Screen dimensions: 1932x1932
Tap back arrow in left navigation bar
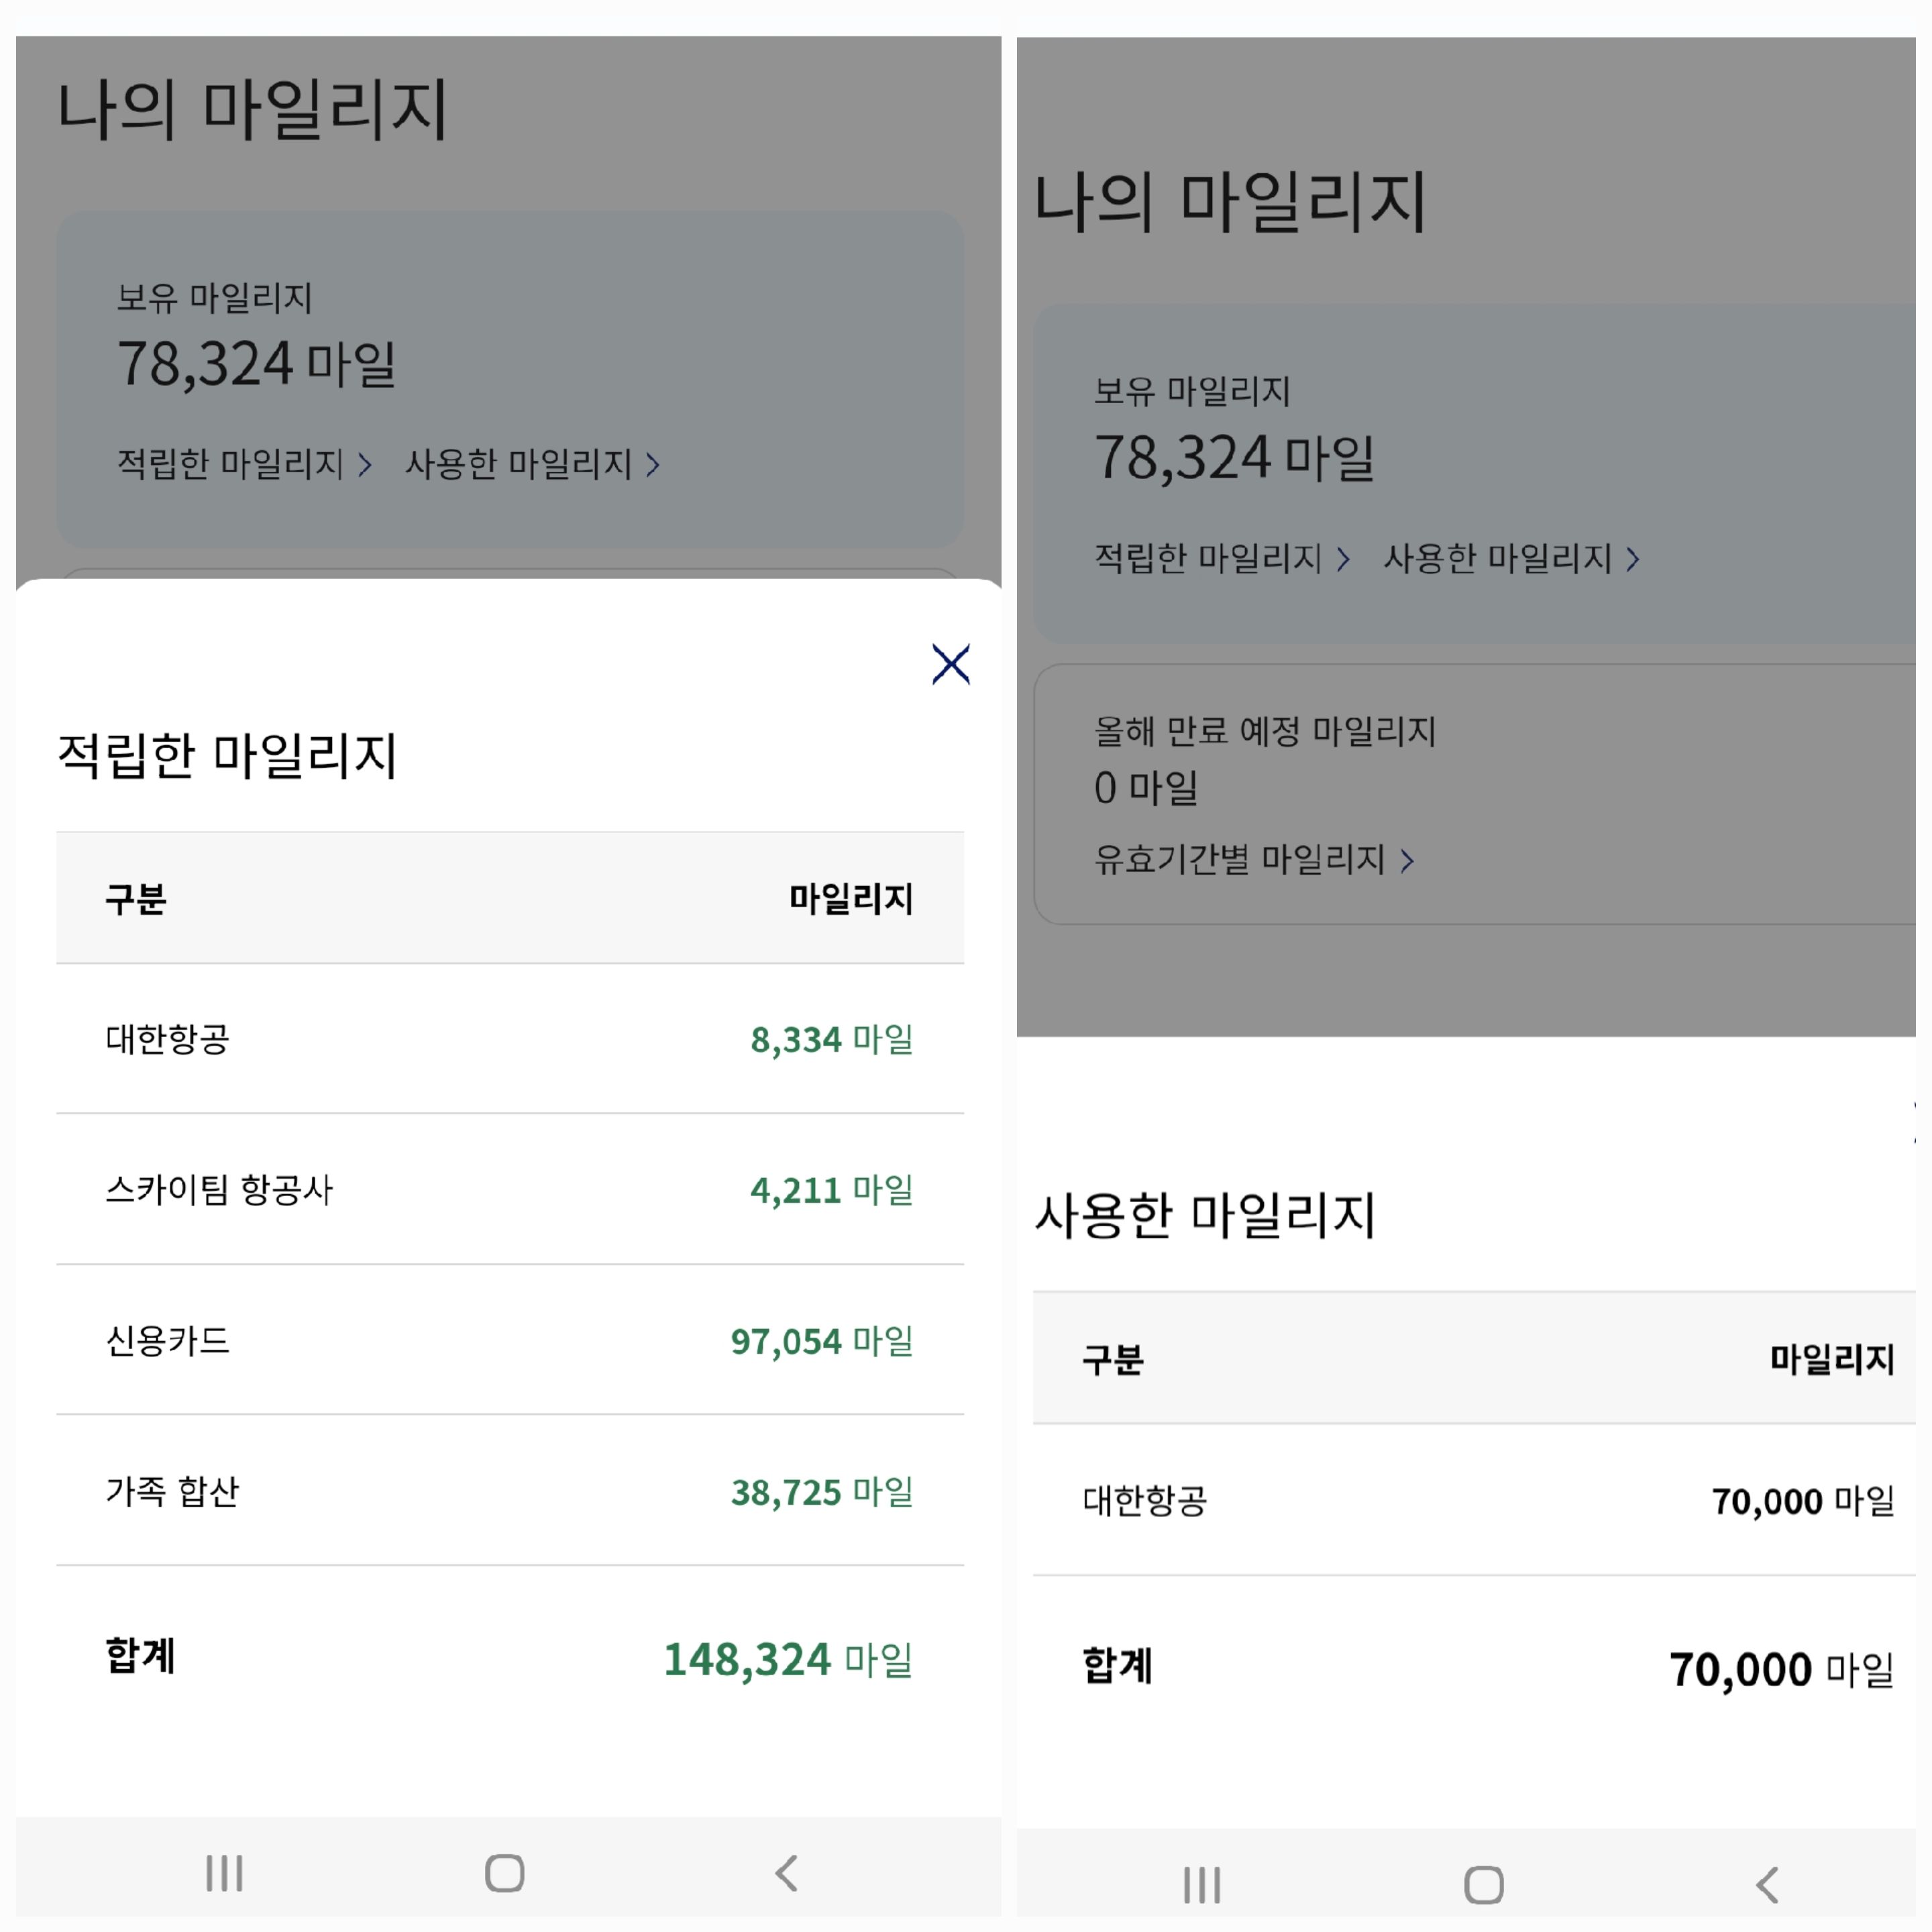786,1873
